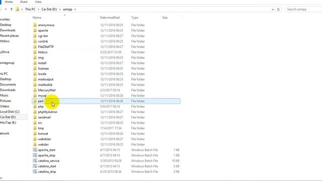Viewport: 322px width, 181px height.
Task: Click the 10 KB size of catalina_service
Action: 176,161
